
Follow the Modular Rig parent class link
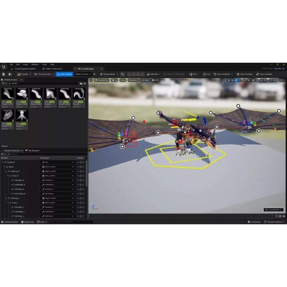tap(279, 69)
